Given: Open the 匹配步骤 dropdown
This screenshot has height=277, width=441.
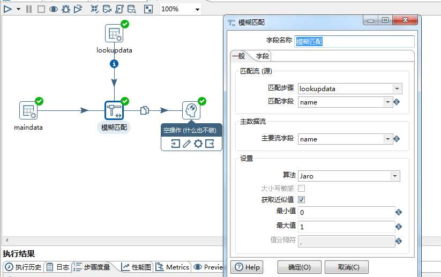Looking at the screenshot, I should (397, 88).
